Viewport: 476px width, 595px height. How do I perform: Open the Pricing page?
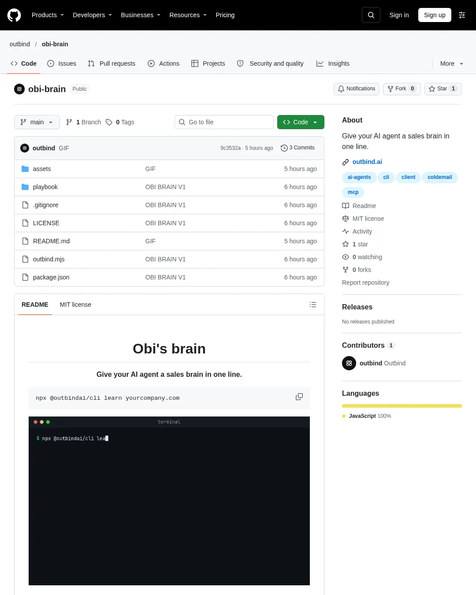click(225, 15)
